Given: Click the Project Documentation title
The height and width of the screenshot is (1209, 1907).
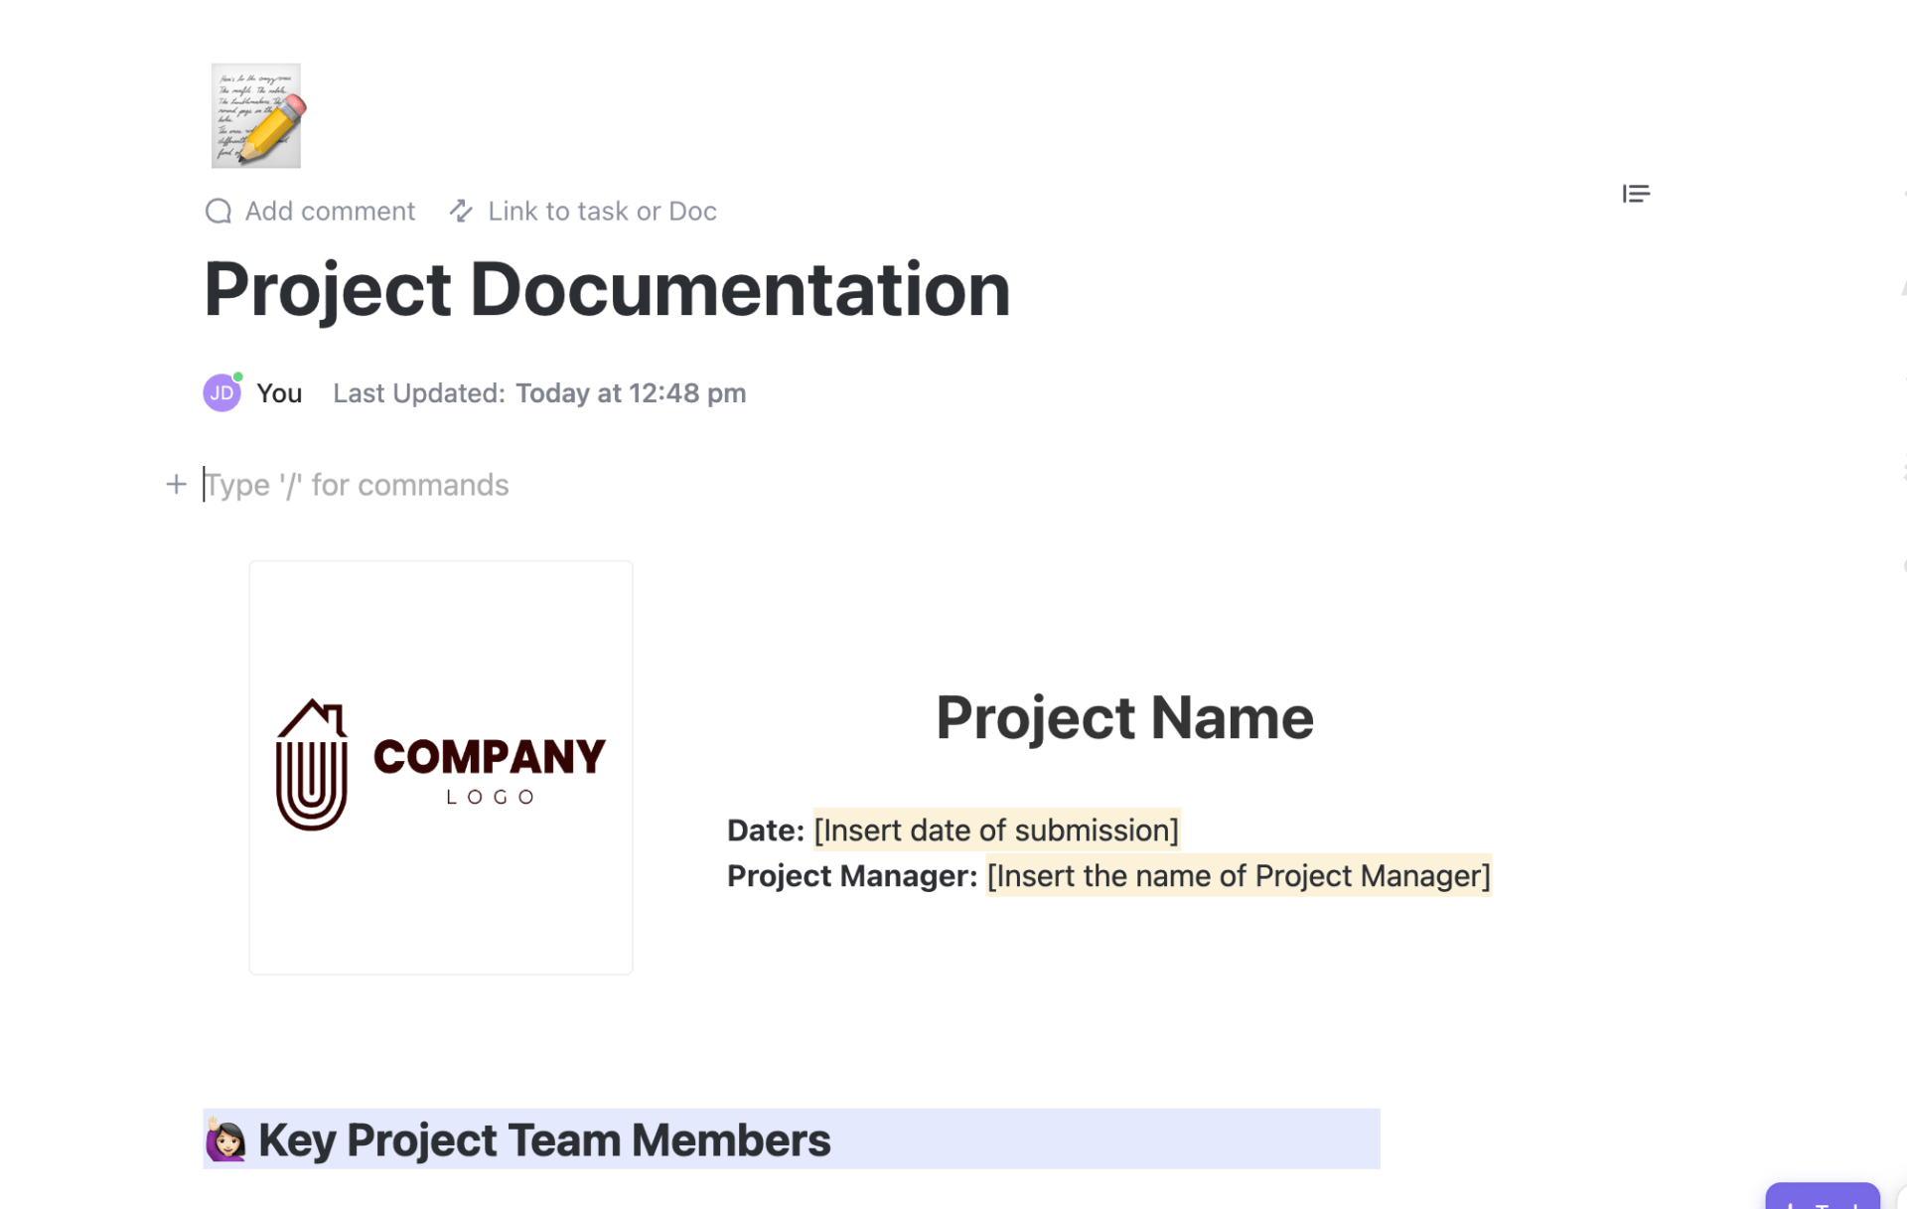Looking at the screenshot, I should (607, 290).
